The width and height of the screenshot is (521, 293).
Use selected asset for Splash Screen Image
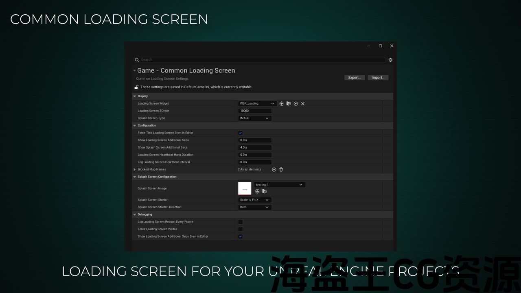257,191
